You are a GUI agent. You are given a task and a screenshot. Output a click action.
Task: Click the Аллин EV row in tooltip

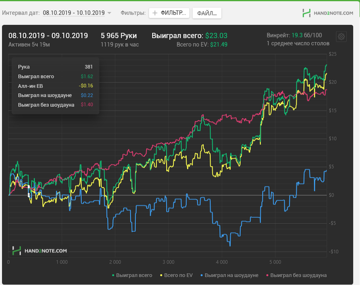coord(55,86)
